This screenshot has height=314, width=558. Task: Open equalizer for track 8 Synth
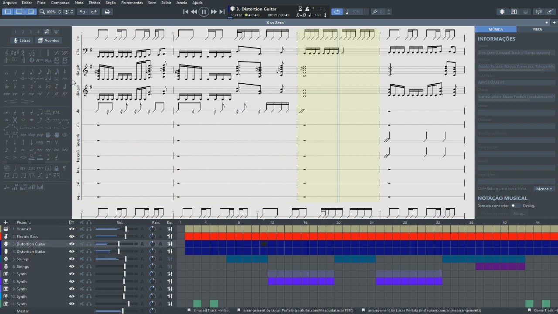coord(170,281)
